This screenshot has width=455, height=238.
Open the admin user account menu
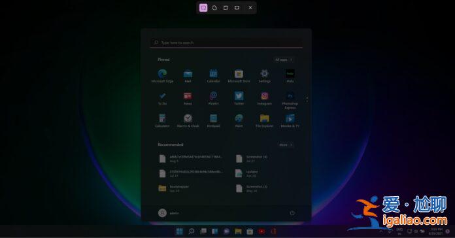[169, 213]
